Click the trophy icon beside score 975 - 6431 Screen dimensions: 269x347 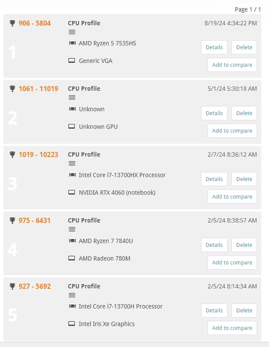[x=12, y=221]
